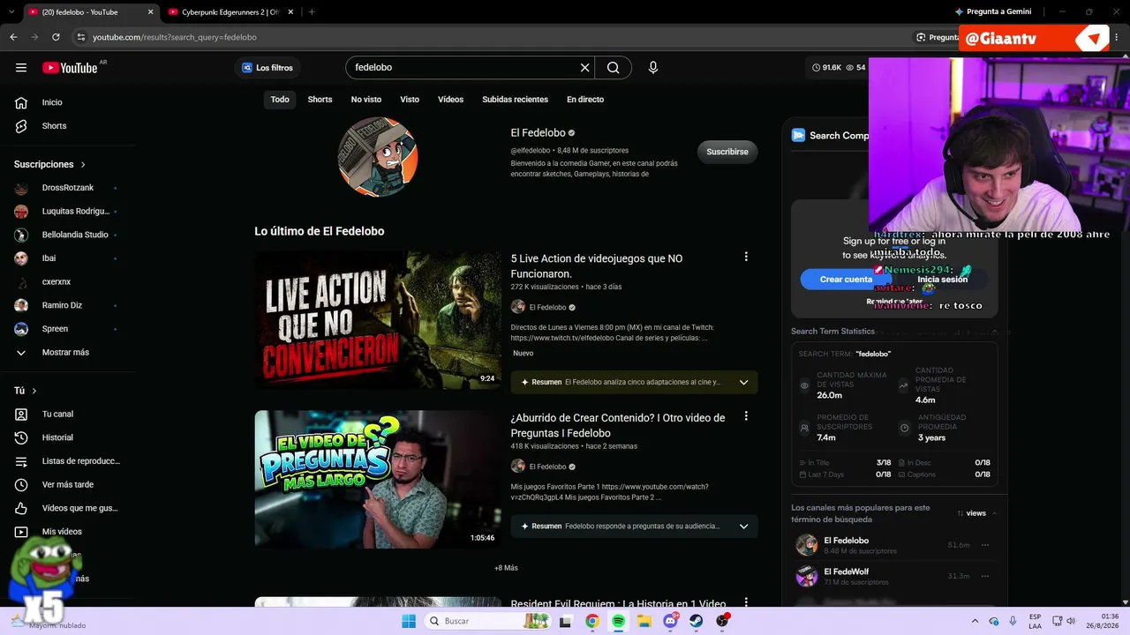Go back with the browser back arrow

(x=13, y=37)
